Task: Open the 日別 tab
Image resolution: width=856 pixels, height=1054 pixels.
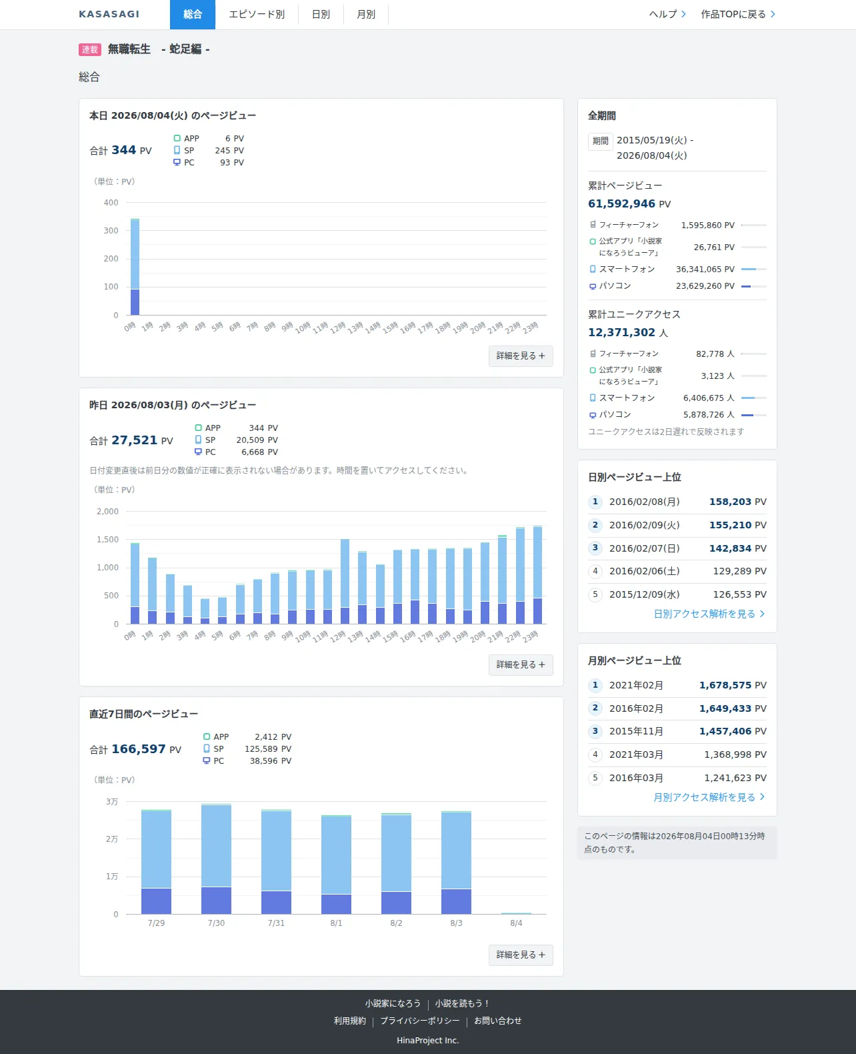Action: click(321, 14)
